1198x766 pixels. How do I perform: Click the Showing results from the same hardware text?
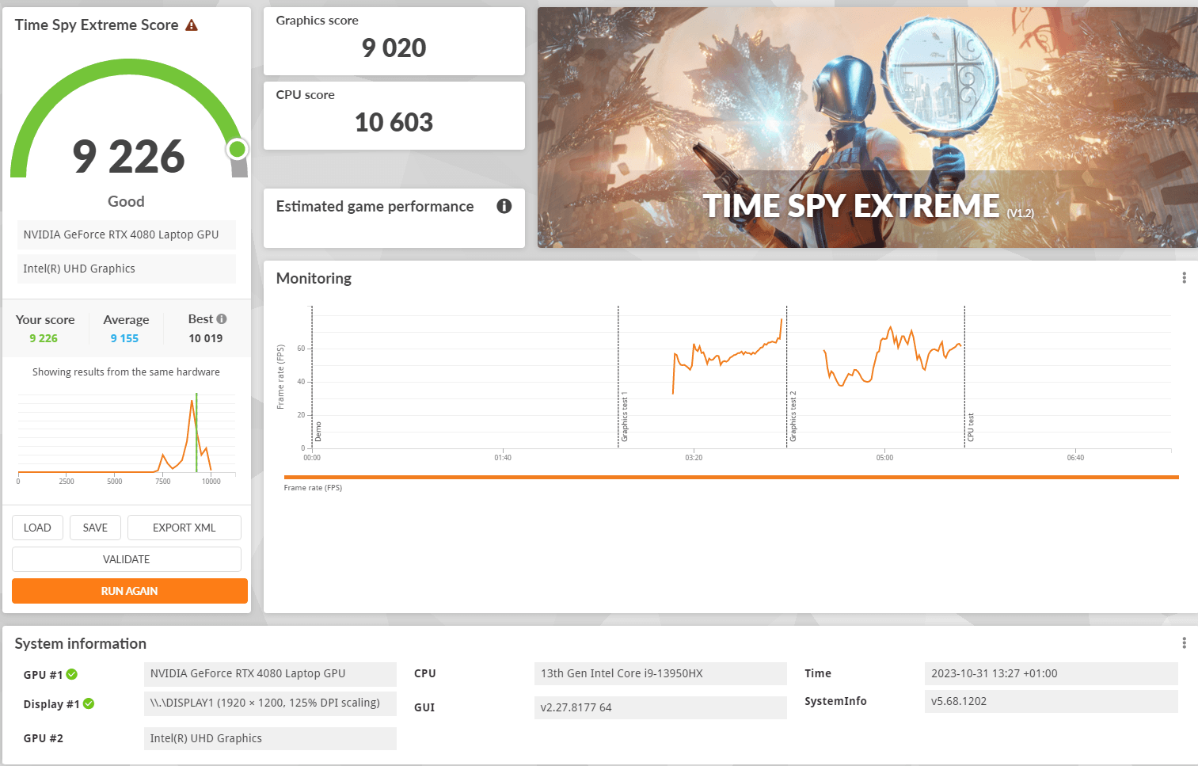[x=126, y=372]
